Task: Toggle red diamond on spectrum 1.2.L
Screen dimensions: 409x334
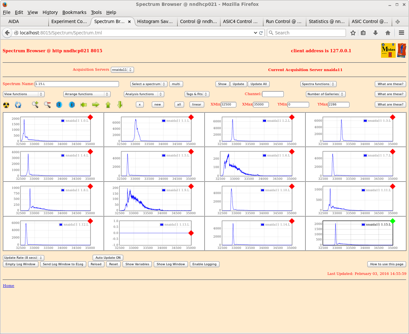Action: tap(292, 117)
